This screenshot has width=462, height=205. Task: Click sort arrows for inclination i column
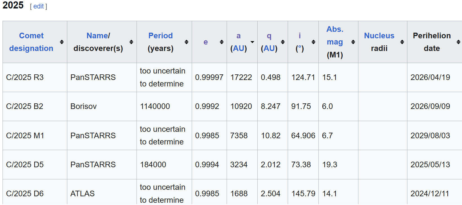pos(313,42)
